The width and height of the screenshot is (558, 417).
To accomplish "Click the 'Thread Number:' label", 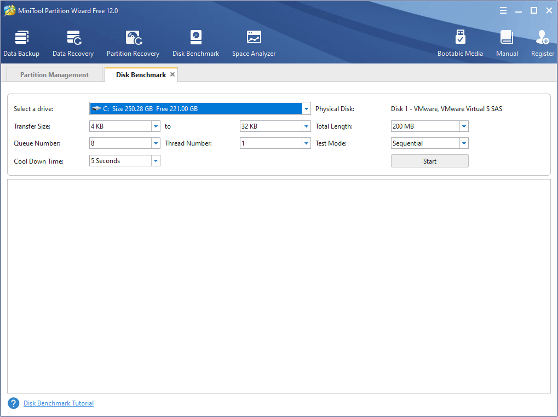I will (x=188, y=143).
